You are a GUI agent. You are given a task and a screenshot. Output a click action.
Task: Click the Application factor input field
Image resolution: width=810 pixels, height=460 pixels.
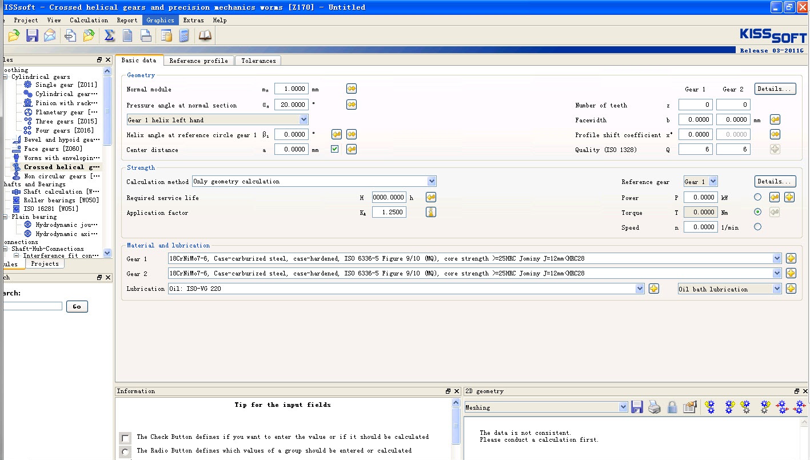pyautogui.click(x=389, y=212)
